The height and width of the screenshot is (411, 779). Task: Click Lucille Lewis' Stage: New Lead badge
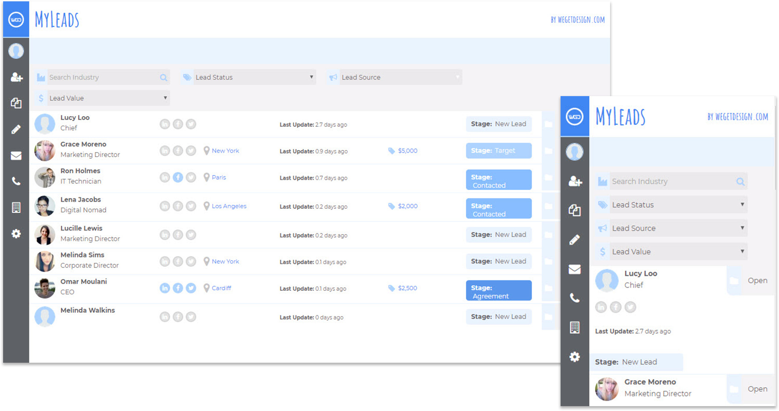pos(499,235)
